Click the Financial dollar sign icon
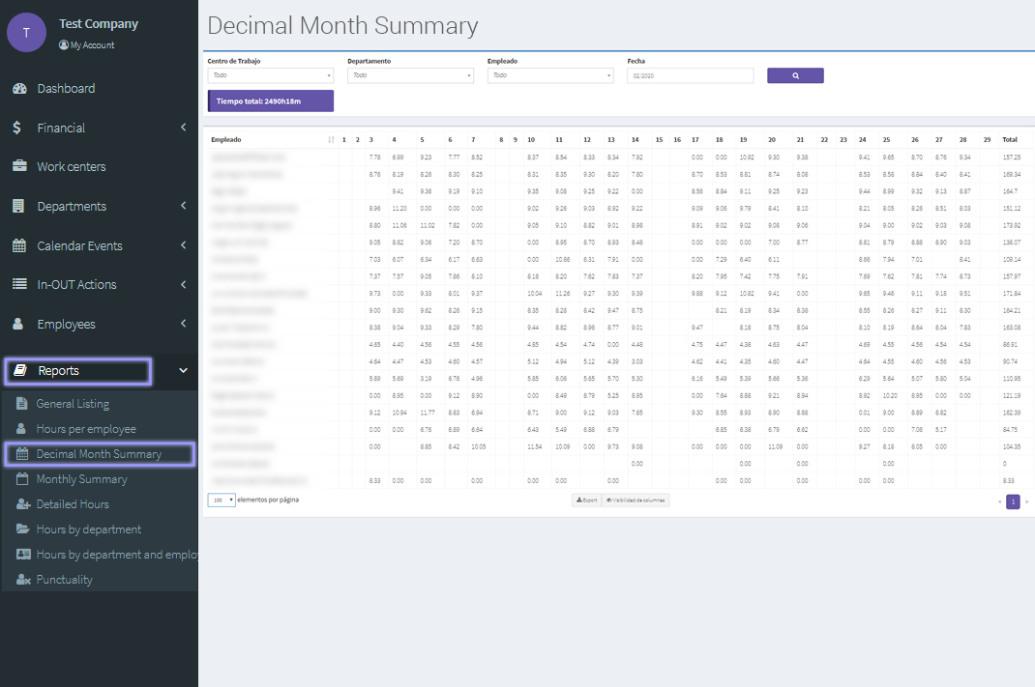Screen dimensions: 1035x687 (18, 128)
